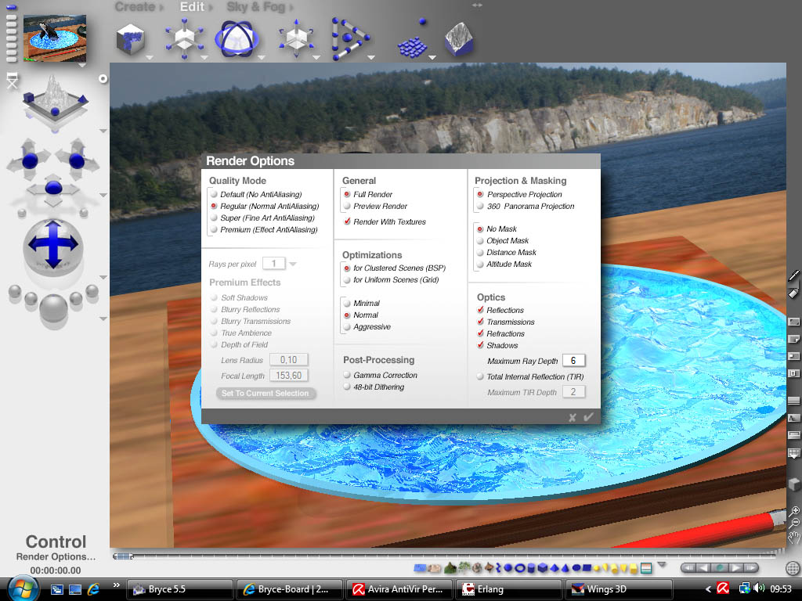Click the Nano Preview scene thumbnail
The width and height of the screenshot is (802, 601).
[55, 38]
